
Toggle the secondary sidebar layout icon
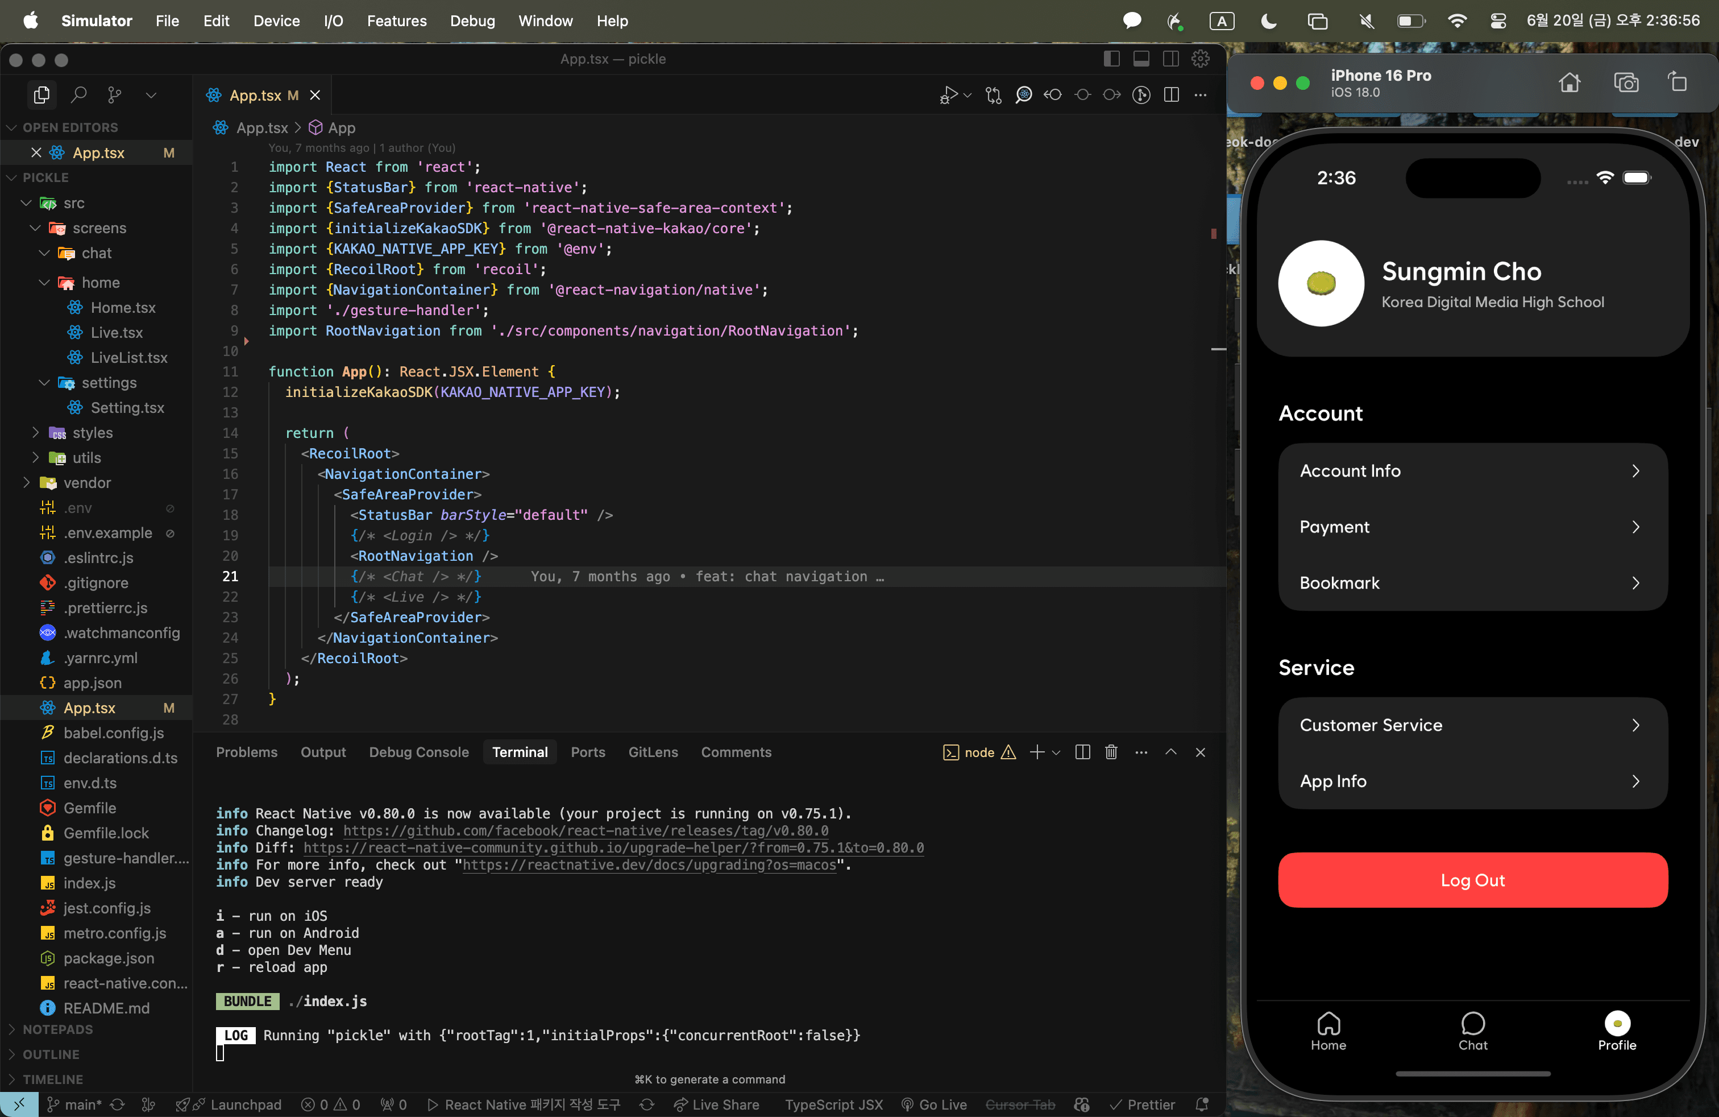pos(1171,59)
